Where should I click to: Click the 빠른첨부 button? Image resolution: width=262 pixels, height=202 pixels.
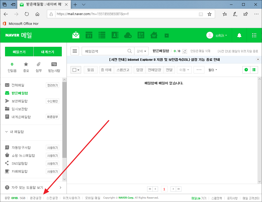coord(53,117)
